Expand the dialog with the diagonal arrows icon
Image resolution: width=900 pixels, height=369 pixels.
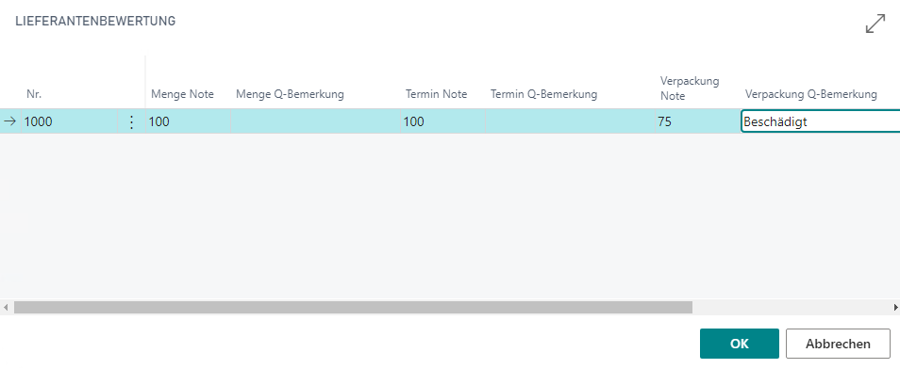tap(875, 24)
